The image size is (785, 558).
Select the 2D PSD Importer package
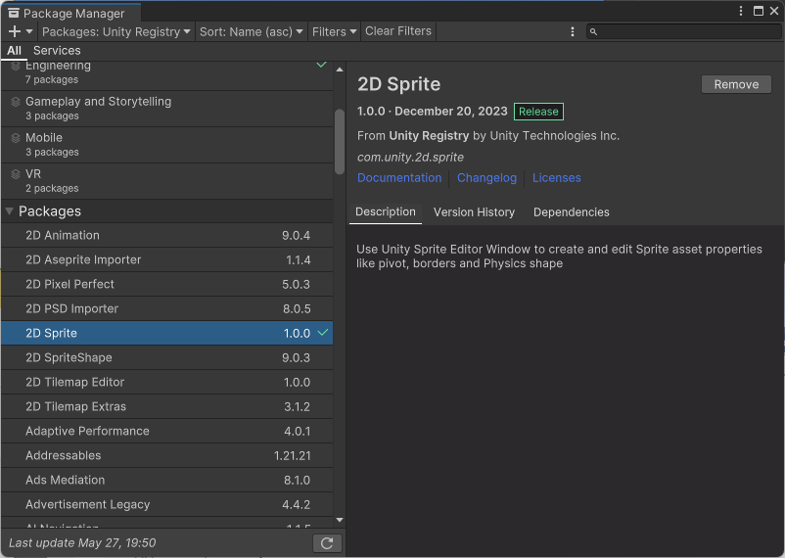point(167,309)
